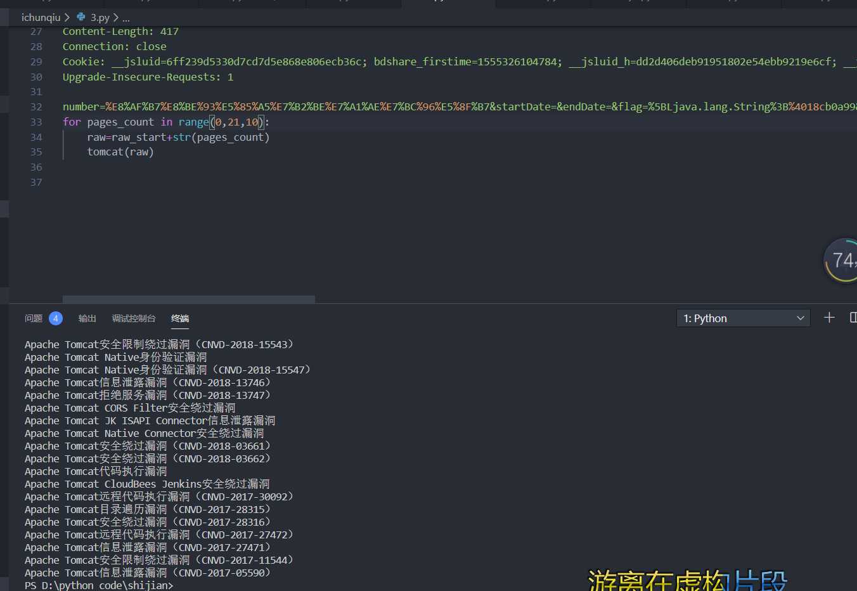Select the 终端 terminal tab
Screen dimensions: 857x591
[180, 318]
